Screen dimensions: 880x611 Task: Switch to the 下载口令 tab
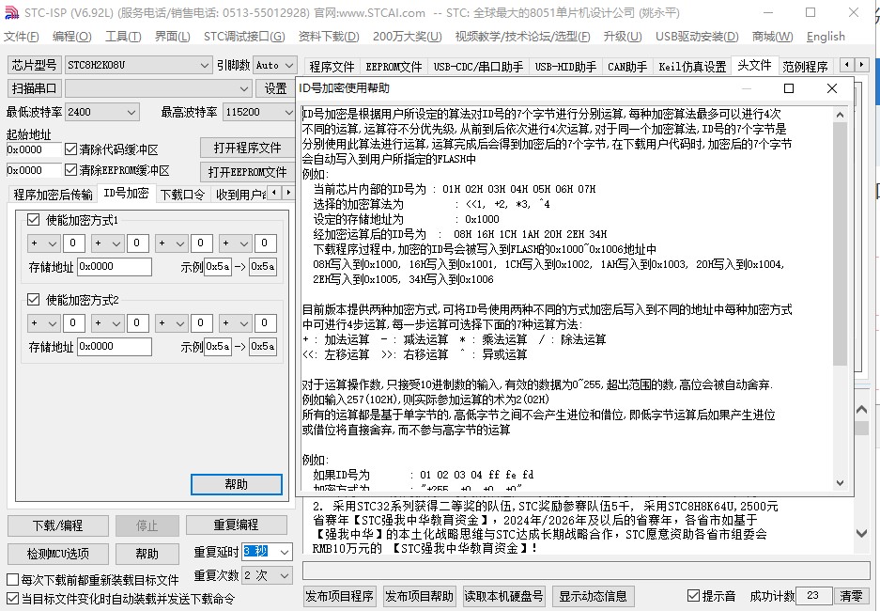point(182,195)
